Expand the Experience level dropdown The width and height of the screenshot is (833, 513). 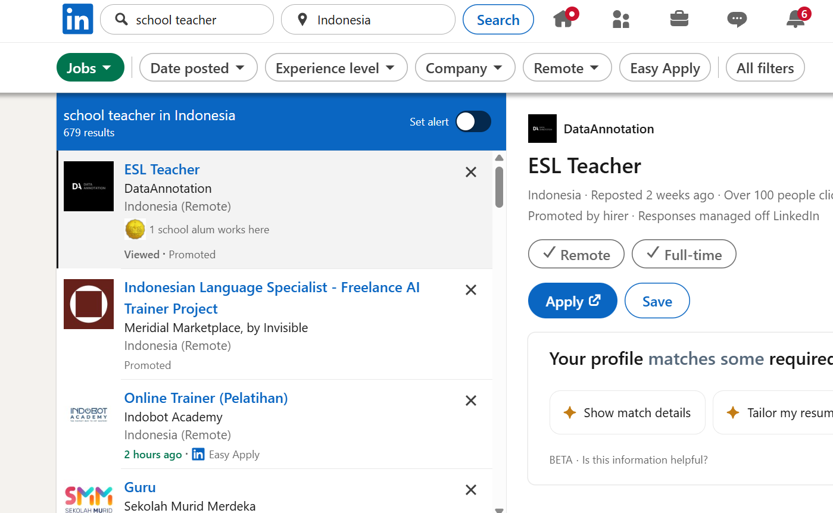click(x=335, y=68)
